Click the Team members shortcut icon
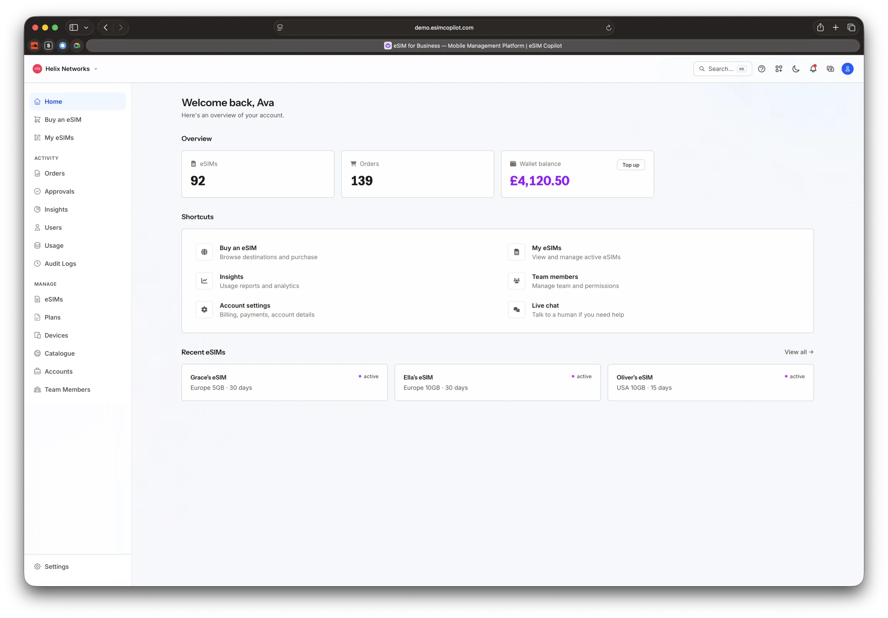Viewport: 888px width, 618px height. point(516,281)
